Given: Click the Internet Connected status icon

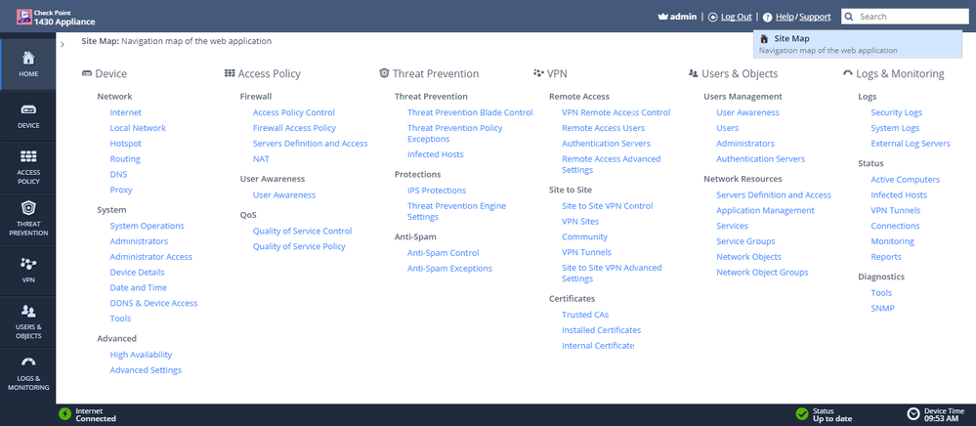Looking at the screenshot, I should tap(64, 414).
